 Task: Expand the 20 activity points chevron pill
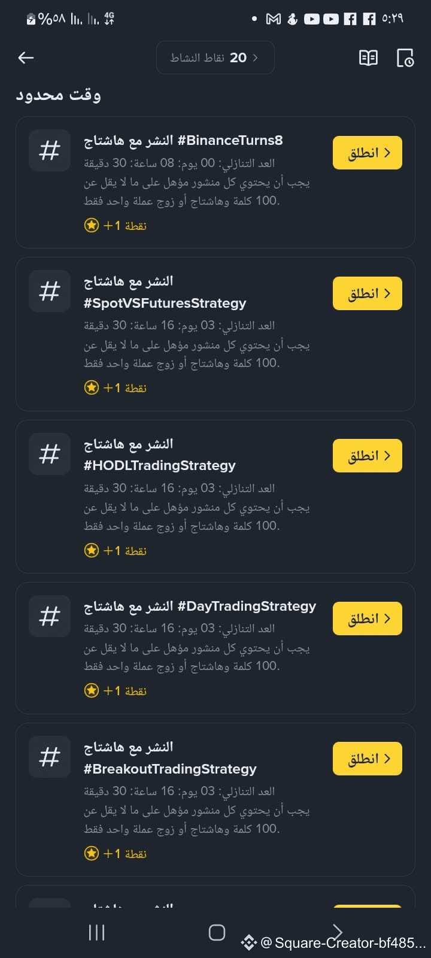click(215, 57)
